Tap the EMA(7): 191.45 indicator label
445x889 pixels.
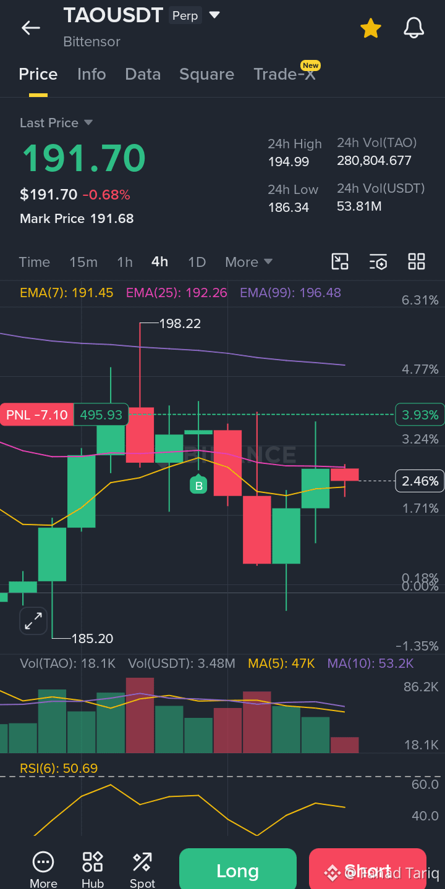pos(67,293)
